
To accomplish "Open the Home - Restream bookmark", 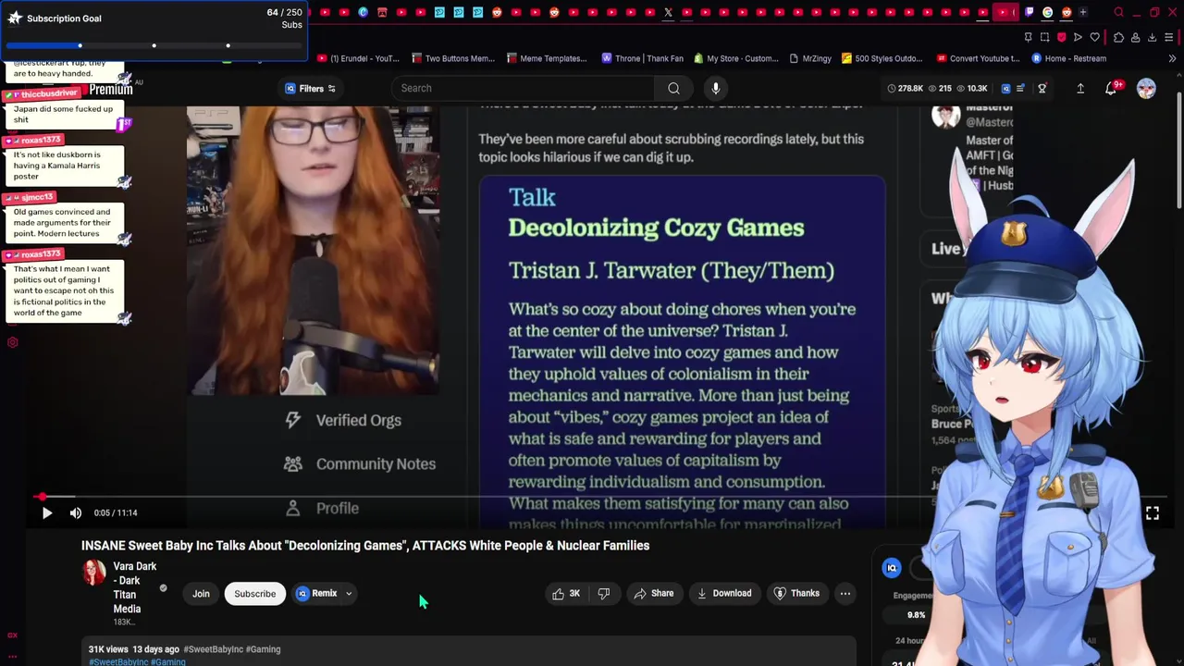I will click(x=1068, y=58).
